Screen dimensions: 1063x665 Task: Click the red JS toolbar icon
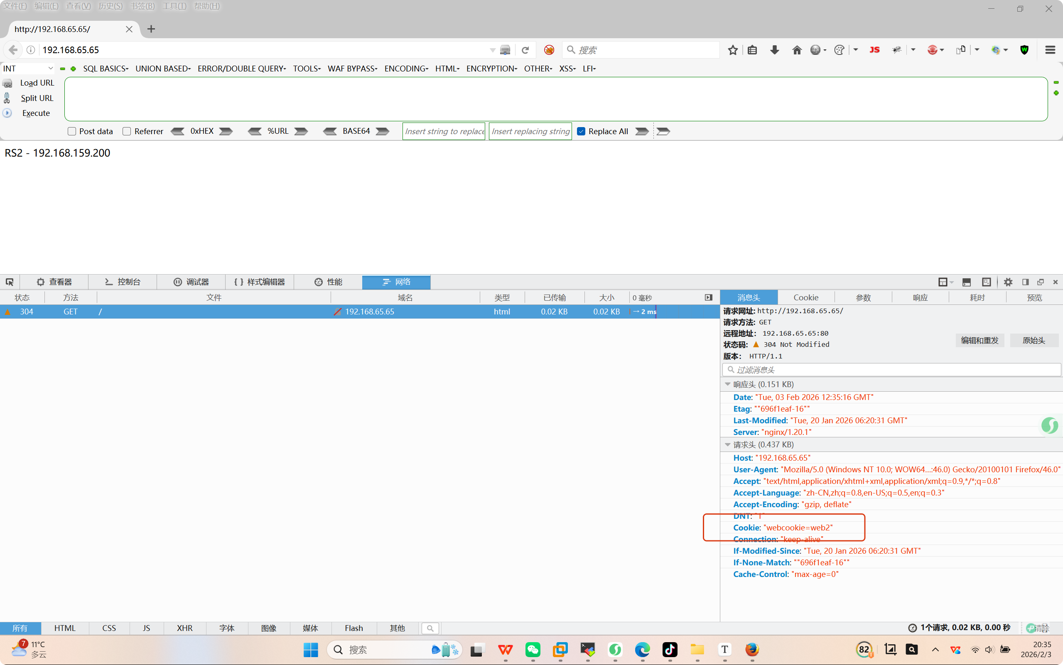click(874, 50)
